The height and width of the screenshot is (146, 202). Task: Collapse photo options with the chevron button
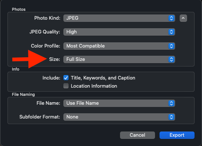[x=183, y=18]
